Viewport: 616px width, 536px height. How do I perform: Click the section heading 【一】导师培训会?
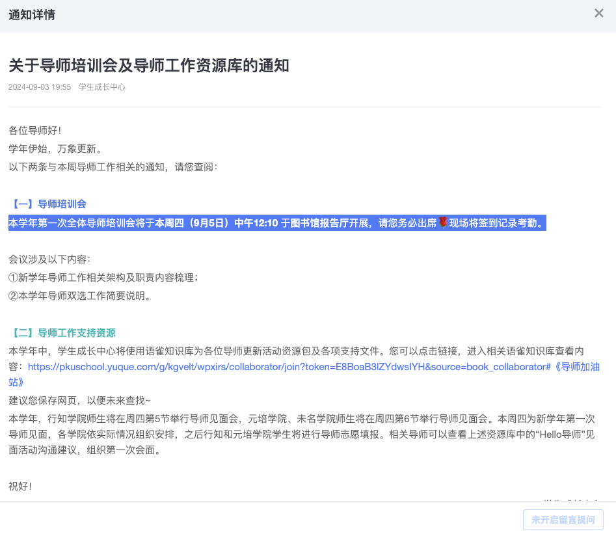[48, 204]
